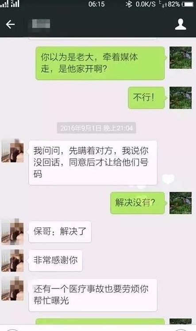Tap the blurred contact name in header
This screenshot has width=196, height=331.
click(x=41, y=23)
